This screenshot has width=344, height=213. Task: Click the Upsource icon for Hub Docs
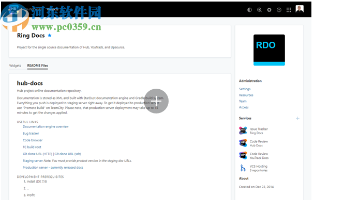click(x=243, y=143)
